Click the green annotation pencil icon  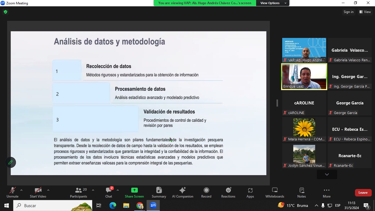tap(11, 162)
